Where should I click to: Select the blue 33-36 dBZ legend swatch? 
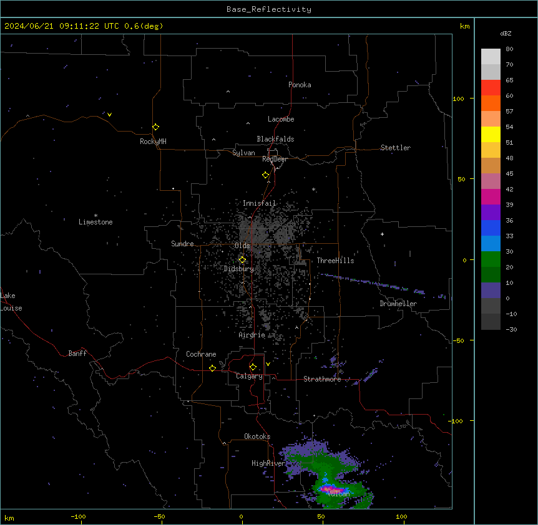pos(491,228)
